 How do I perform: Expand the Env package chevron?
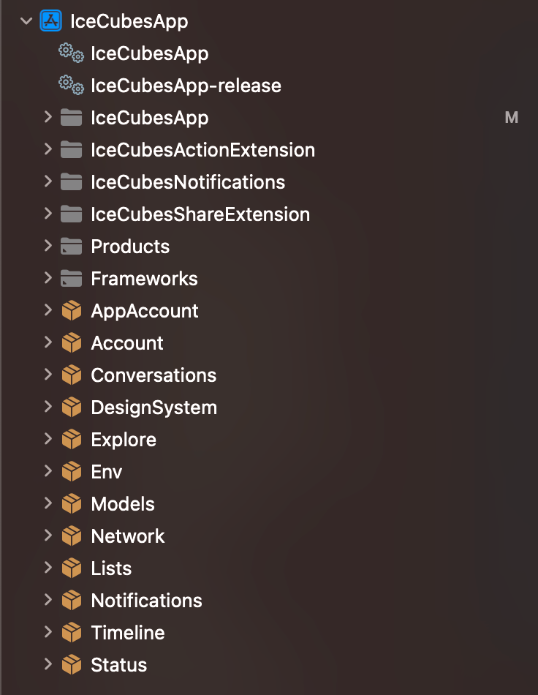(48, 471)
